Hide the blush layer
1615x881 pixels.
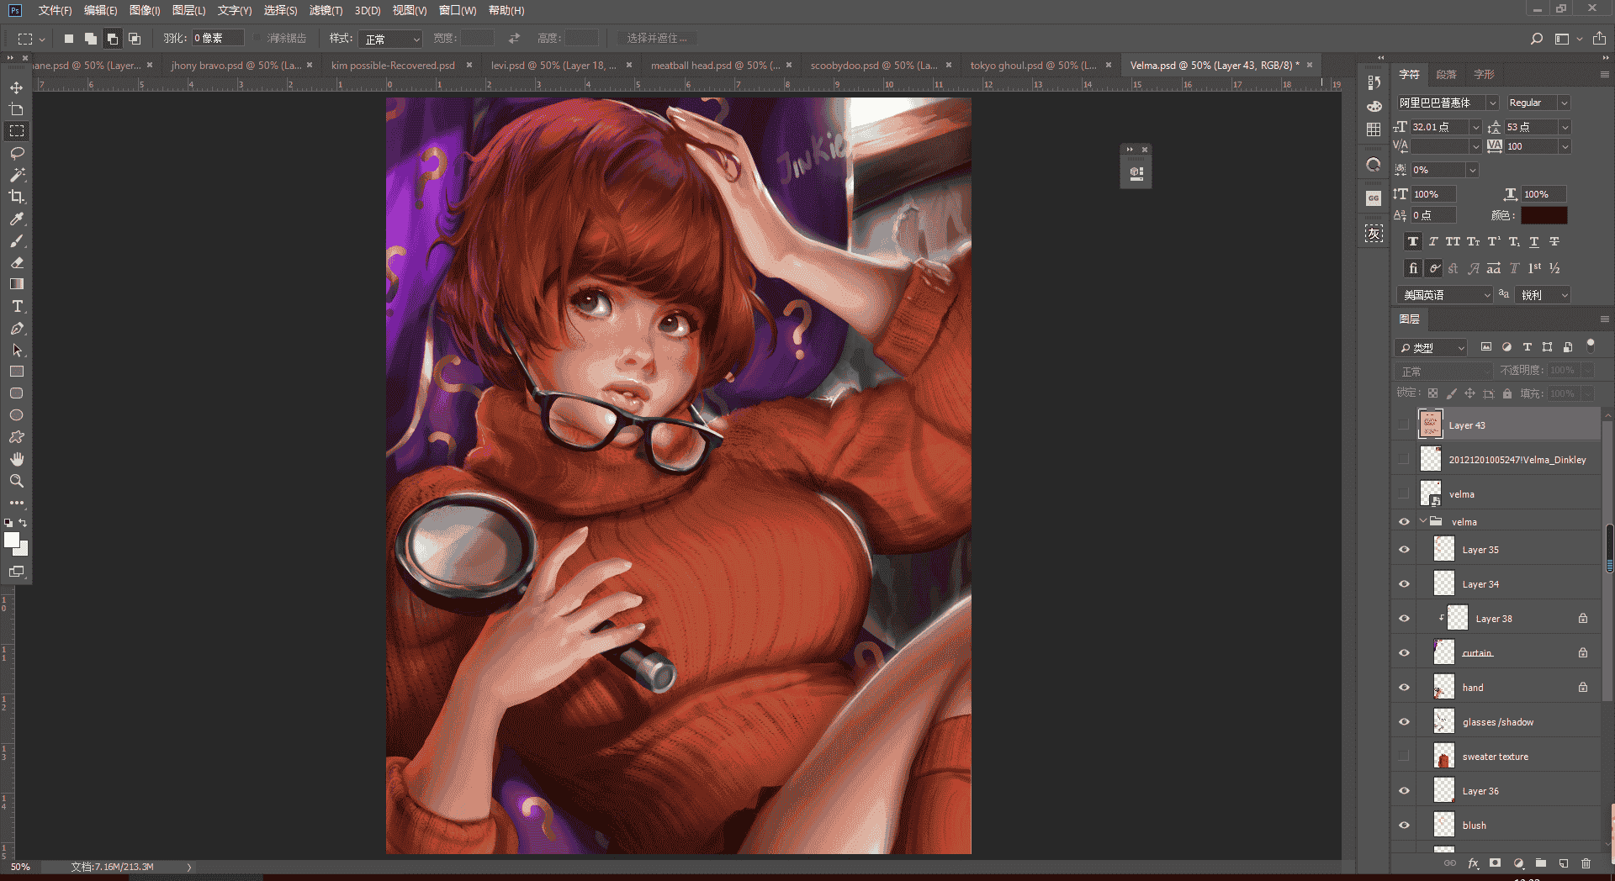1404,826
